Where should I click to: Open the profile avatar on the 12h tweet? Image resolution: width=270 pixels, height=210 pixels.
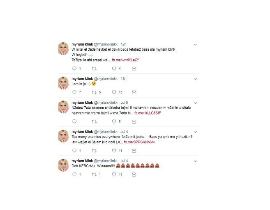[x=63, y=49]
